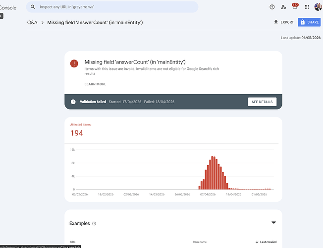The height and width of the screenshot is (248, 323).
Task: Sort by Last crawled column
Action: tap(266, 242)
